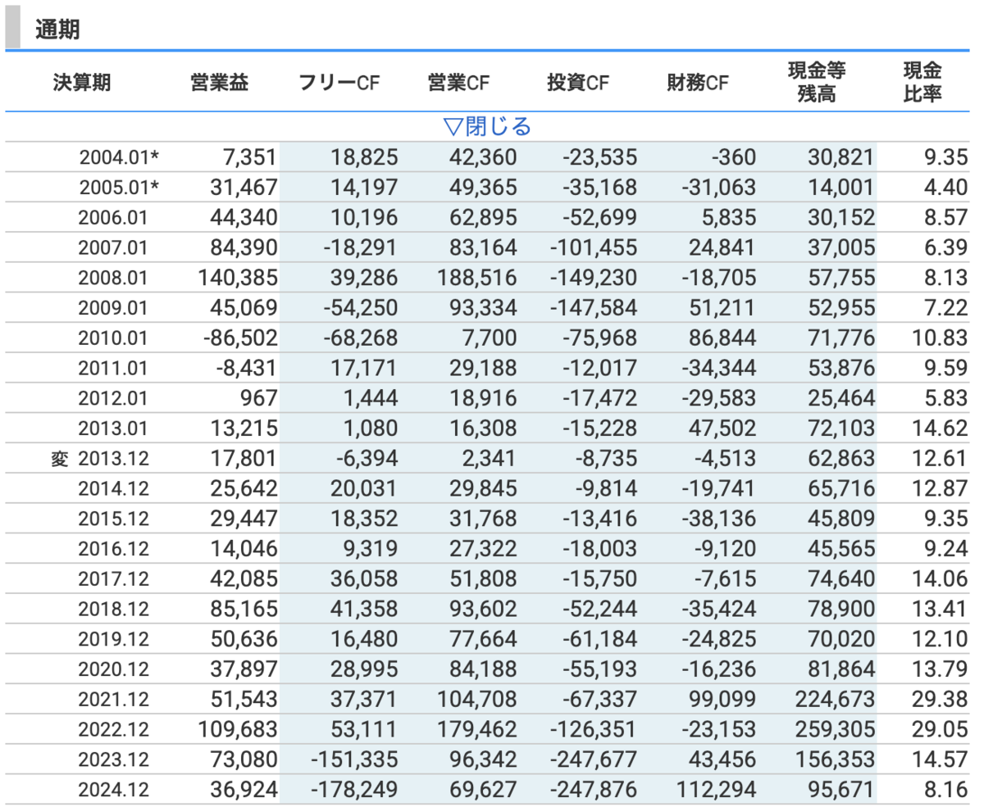The width and height of the screenshot is (984, 807).
Task: Select the 2011.01 period cell
Action: [x=113, y=368]
